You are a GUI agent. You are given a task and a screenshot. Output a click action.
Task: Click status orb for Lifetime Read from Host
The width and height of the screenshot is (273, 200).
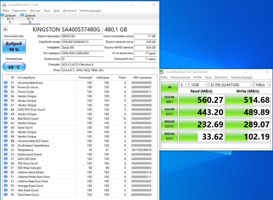pos(6,181)
